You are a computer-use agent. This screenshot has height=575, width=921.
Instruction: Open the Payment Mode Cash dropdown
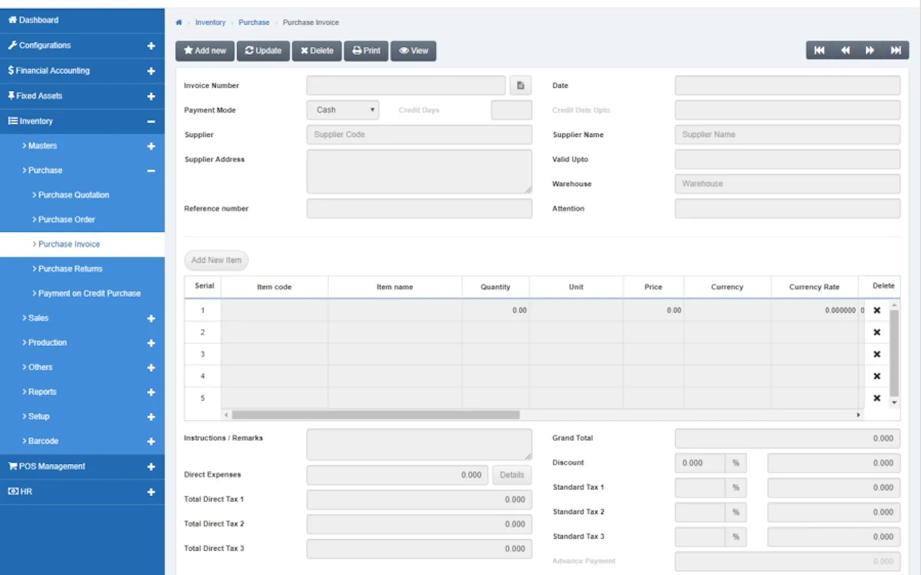(x=342, y=110)
